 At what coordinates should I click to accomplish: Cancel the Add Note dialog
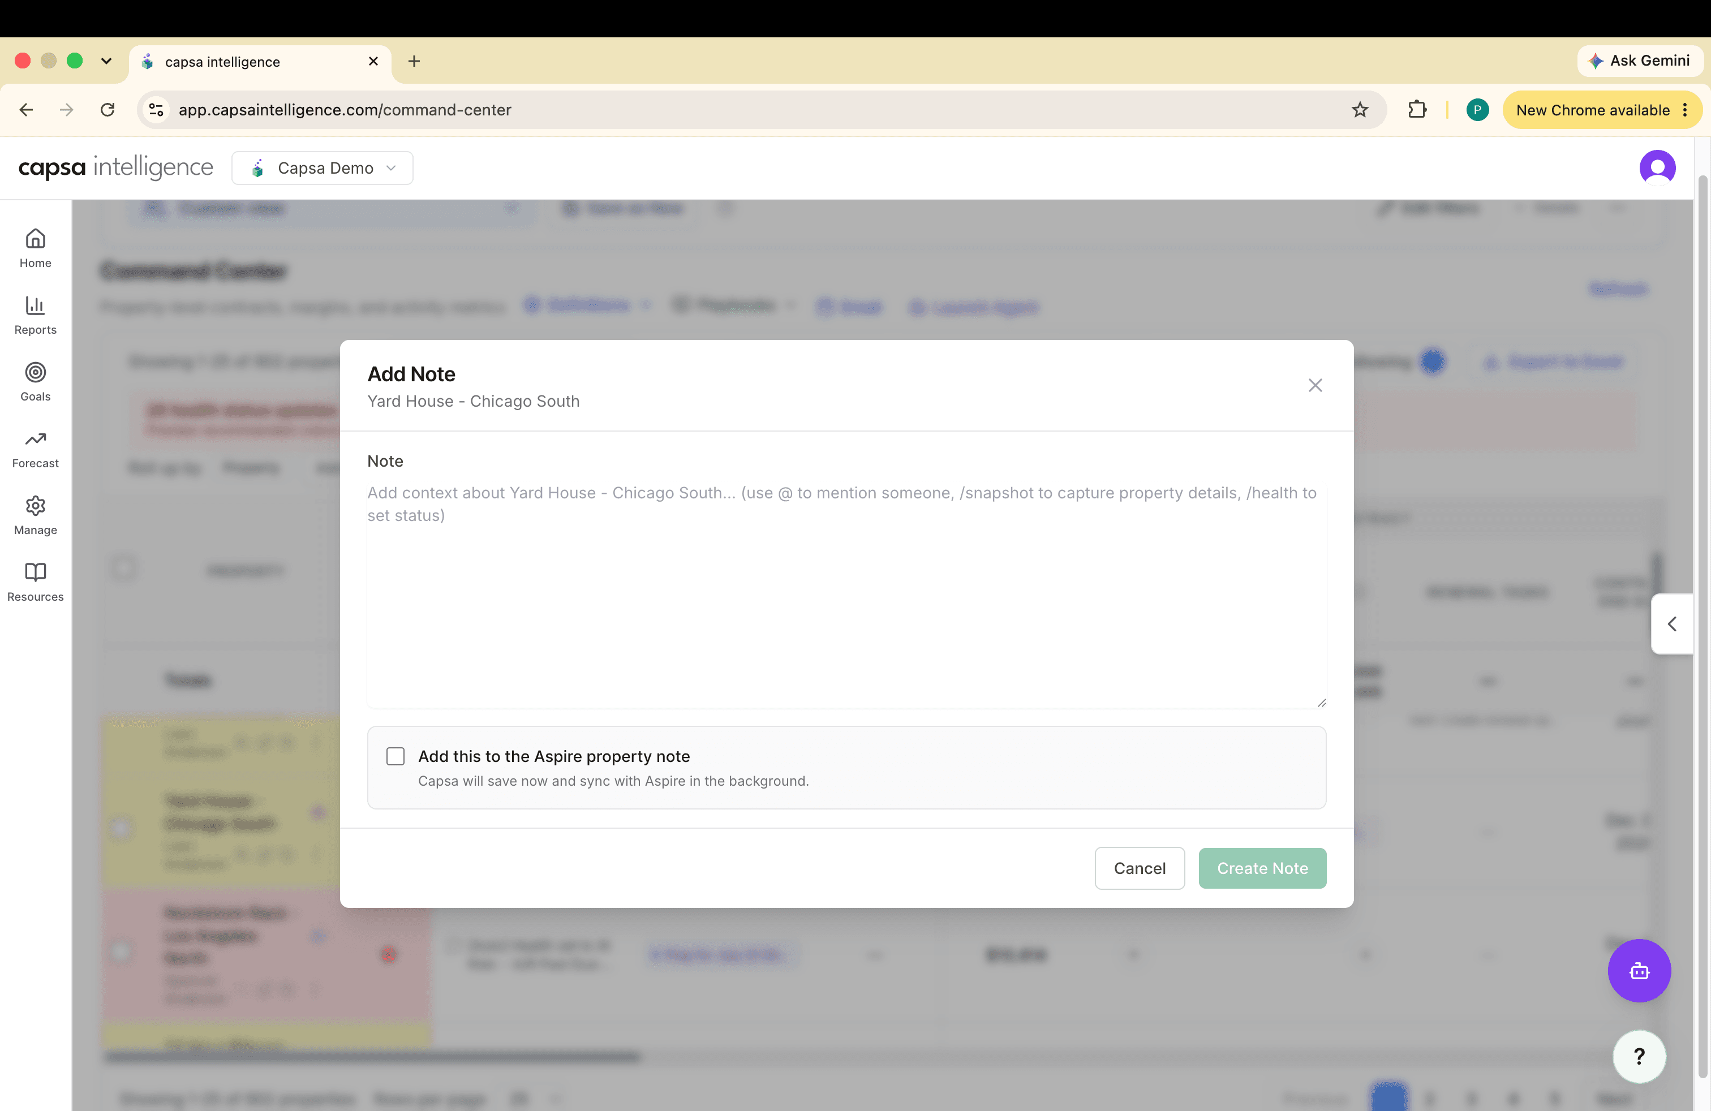tap(1140, 868)
